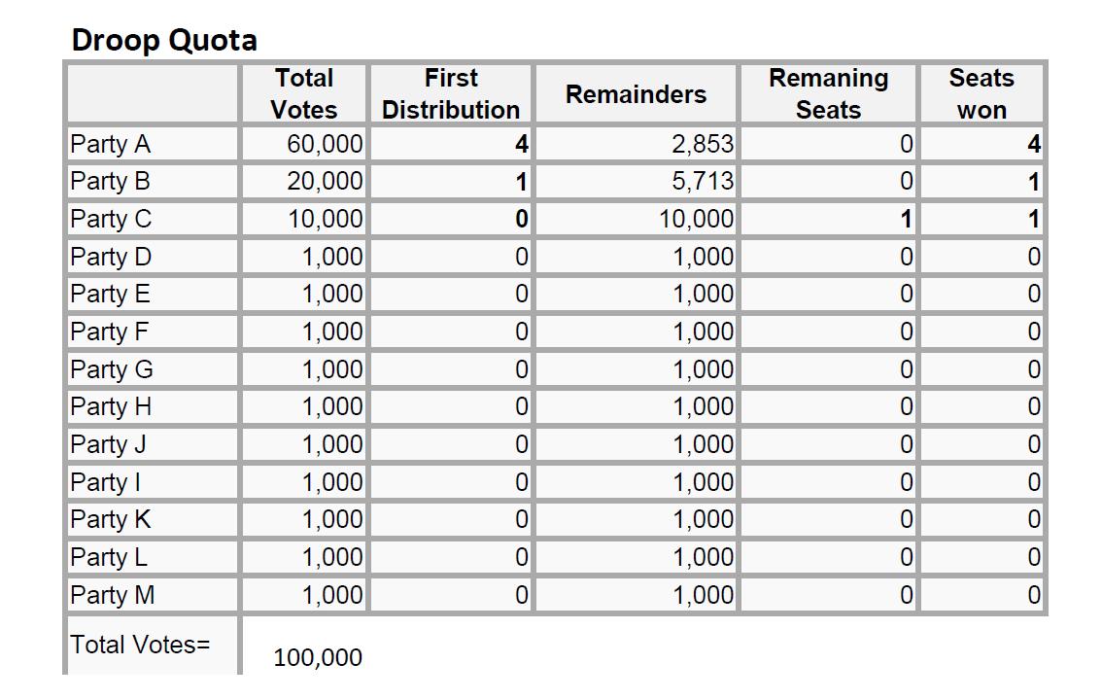Image resolution: width=1102 pixels, height=699 pixels.
Task: Select the Party A row label
Action: pyautogui.click(x=111, y=145)
